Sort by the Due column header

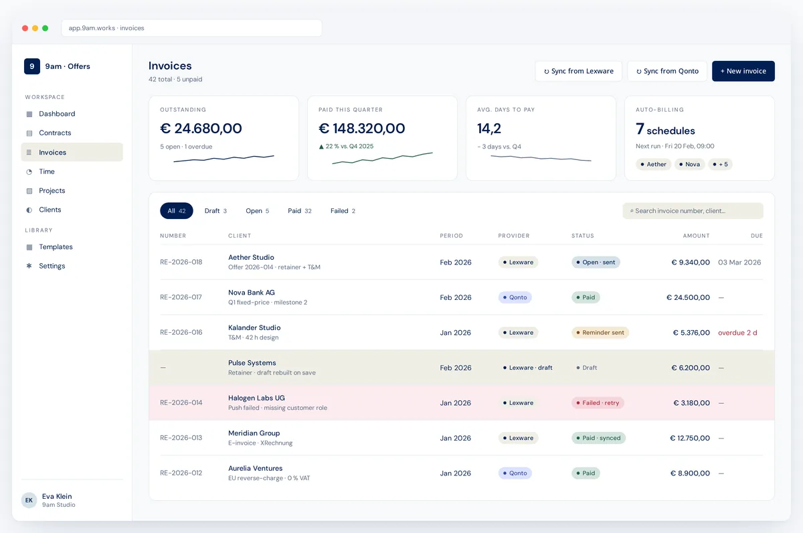[757, 236]
